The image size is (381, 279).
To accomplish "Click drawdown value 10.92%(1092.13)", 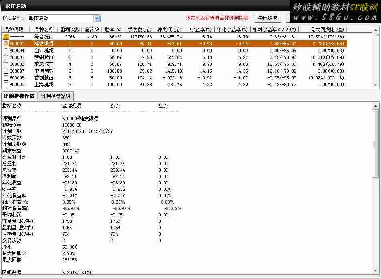I will click(326, 78).
